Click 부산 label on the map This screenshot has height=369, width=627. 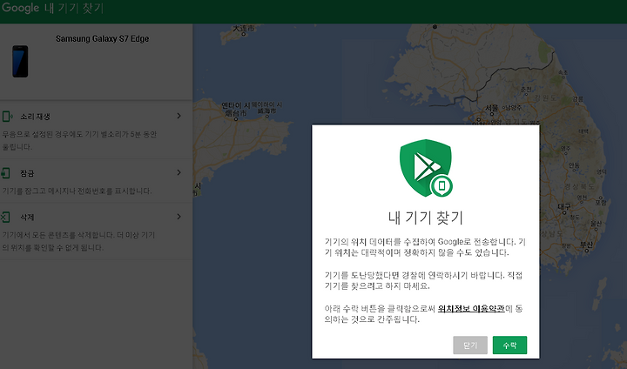pyautogui.click(x=587, y=245)
